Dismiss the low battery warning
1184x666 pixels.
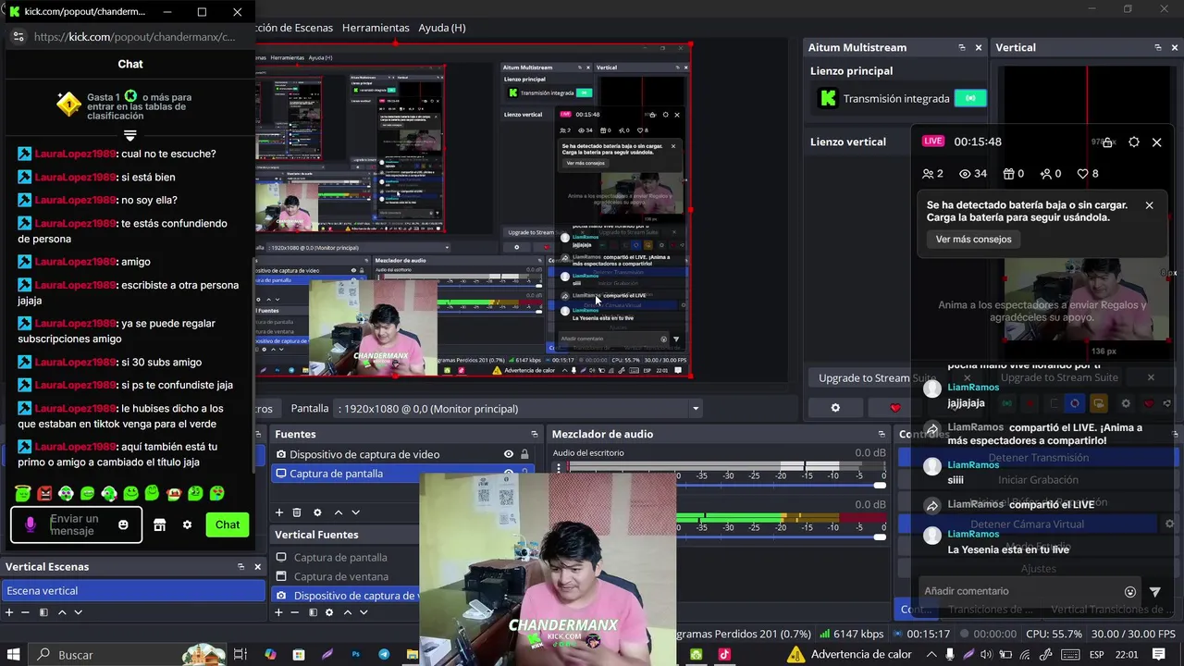(1149, 205)
